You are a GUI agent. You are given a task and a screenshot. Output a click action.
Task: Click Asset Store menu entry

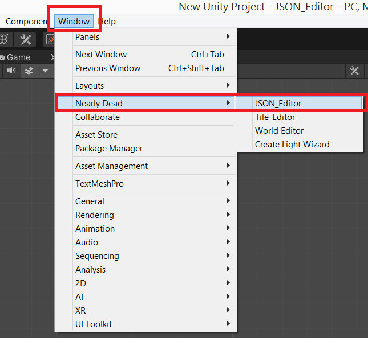[96, 135]
